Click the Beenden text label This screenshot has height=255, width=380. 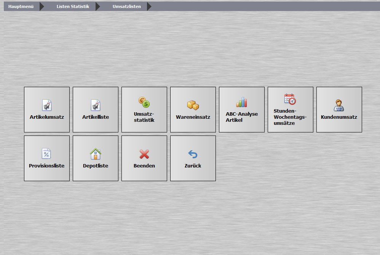(144, 166)
